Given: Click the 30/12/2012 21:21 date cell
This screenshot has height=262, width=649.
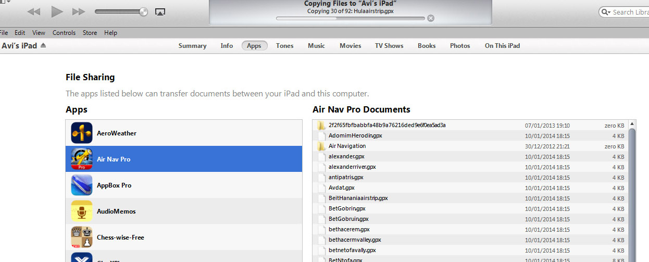Looking at the screenshot, I should point(547,146).
